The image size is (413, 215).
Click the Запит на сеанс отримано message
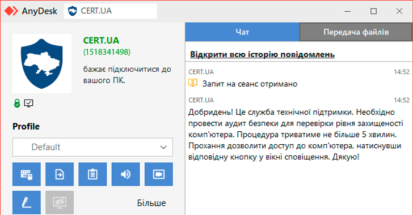[x=250, y=84]
